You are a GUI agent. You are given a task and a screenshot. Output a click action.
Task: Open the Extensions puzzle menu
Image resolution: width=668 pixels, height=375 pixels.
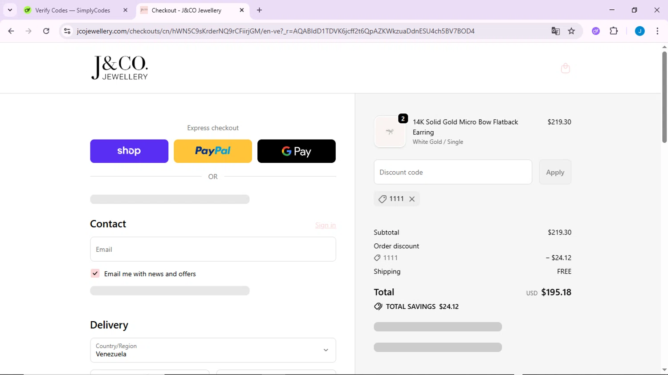(614, 31)
